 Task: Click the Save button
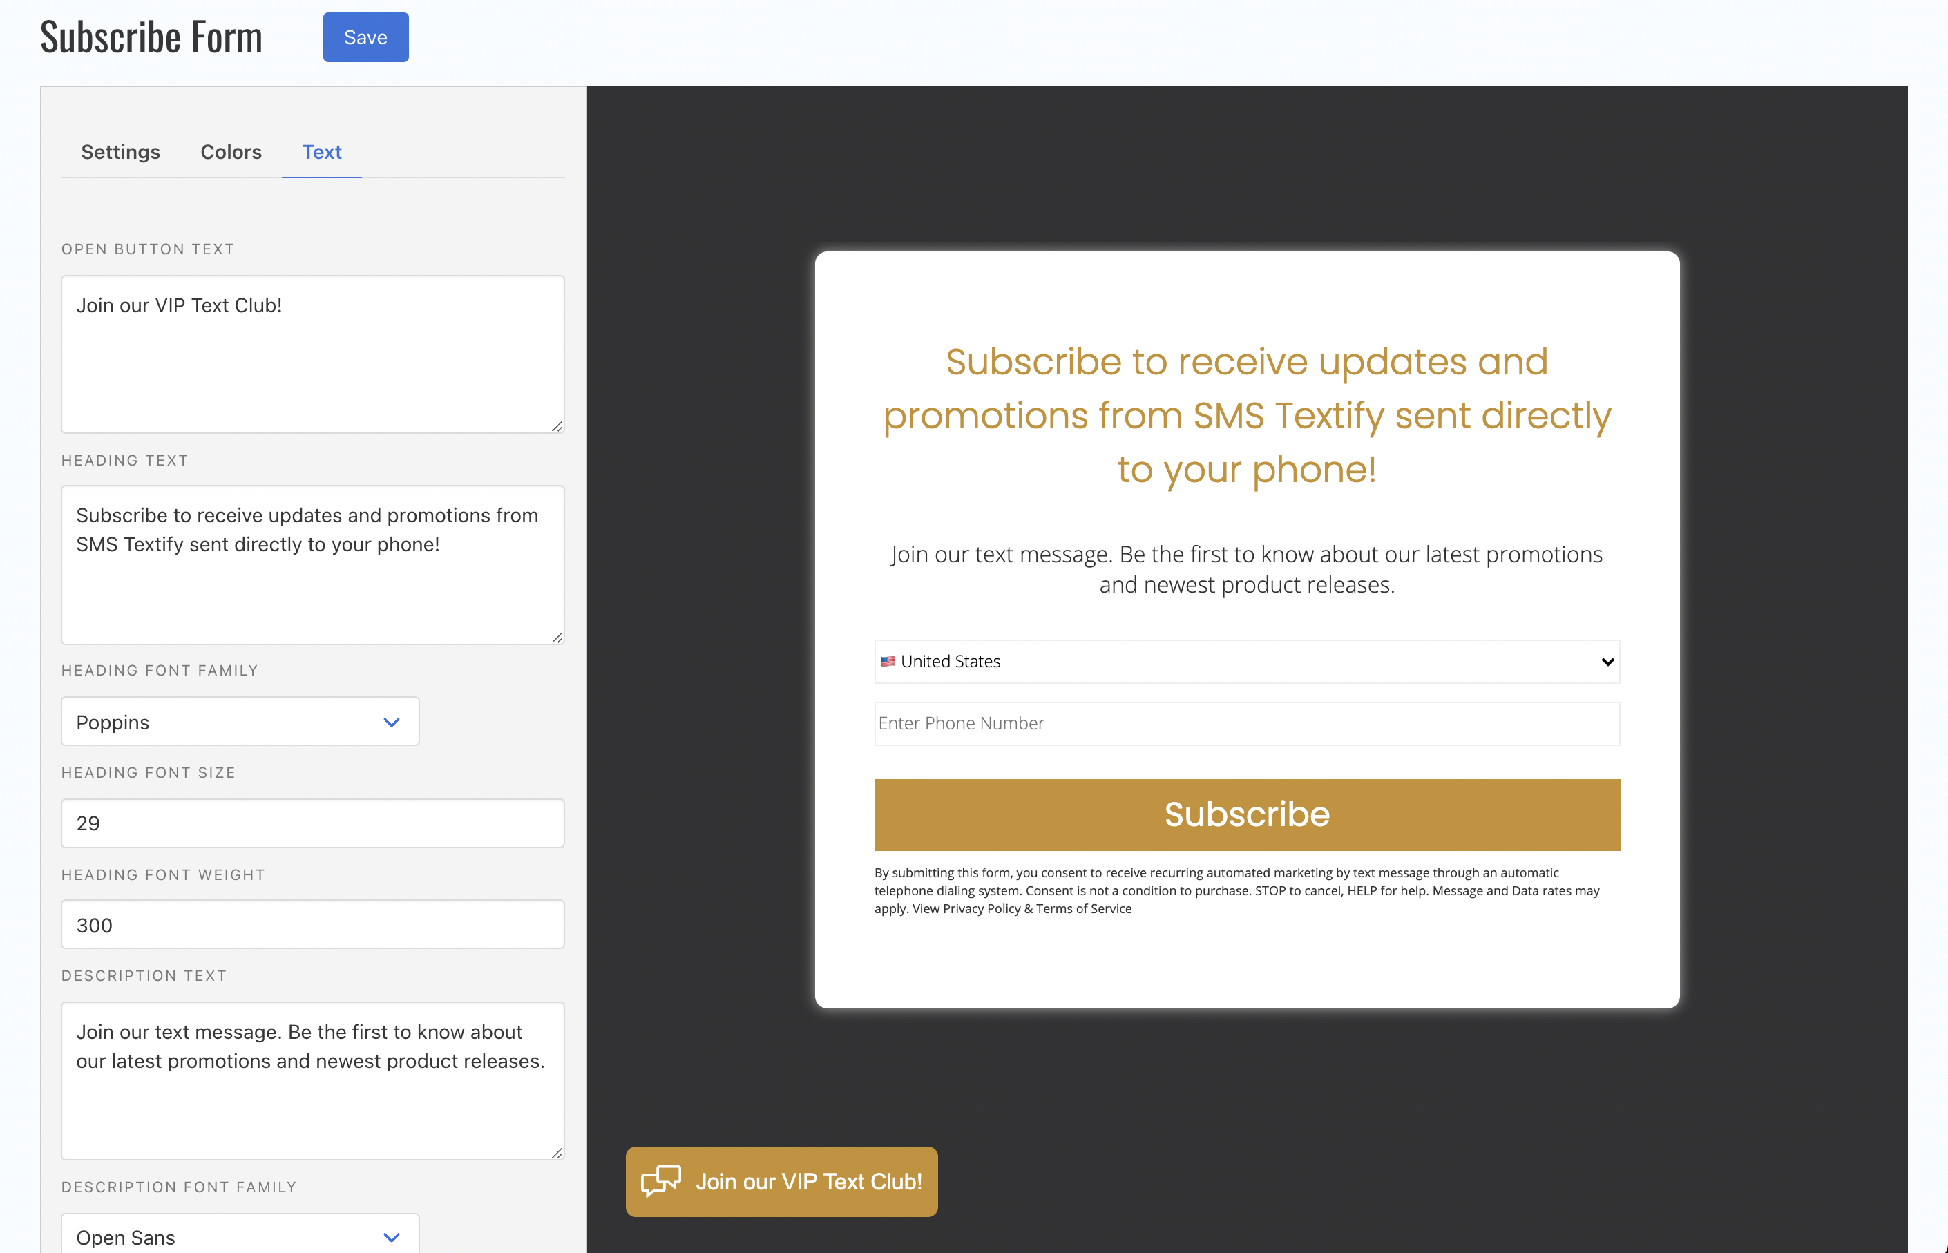[365, 37]
